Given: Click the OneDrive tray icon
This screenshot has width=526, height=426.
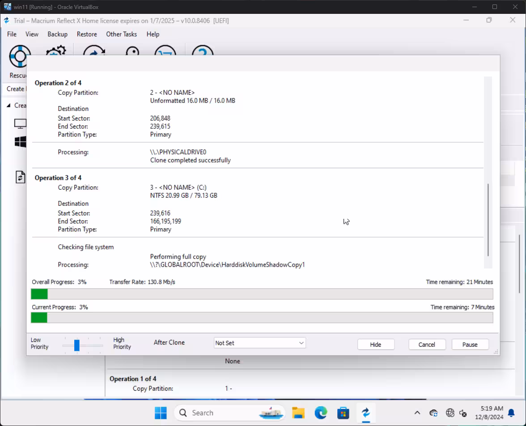Looking at the screenshot, I should 433,413.
